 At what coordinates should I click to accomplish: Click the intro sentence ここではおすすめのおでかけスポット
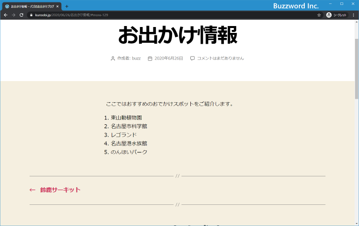point(169,104)
